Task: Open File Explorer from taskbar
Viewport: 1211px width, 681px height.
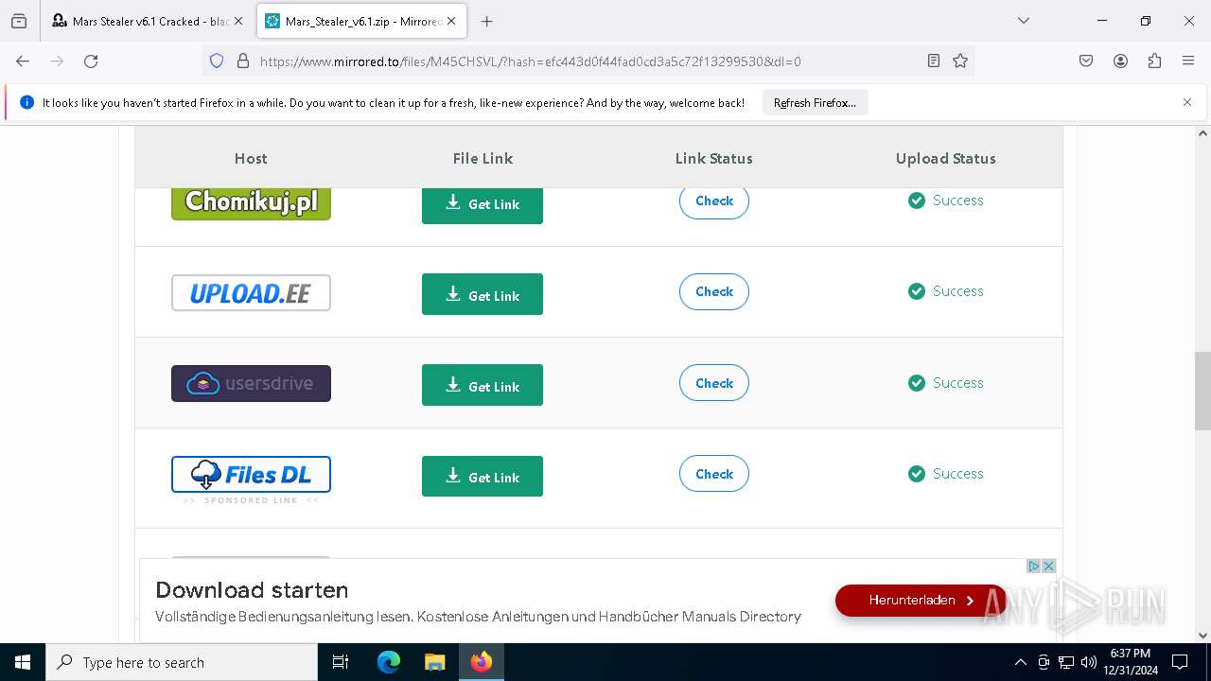Action: 434,662
